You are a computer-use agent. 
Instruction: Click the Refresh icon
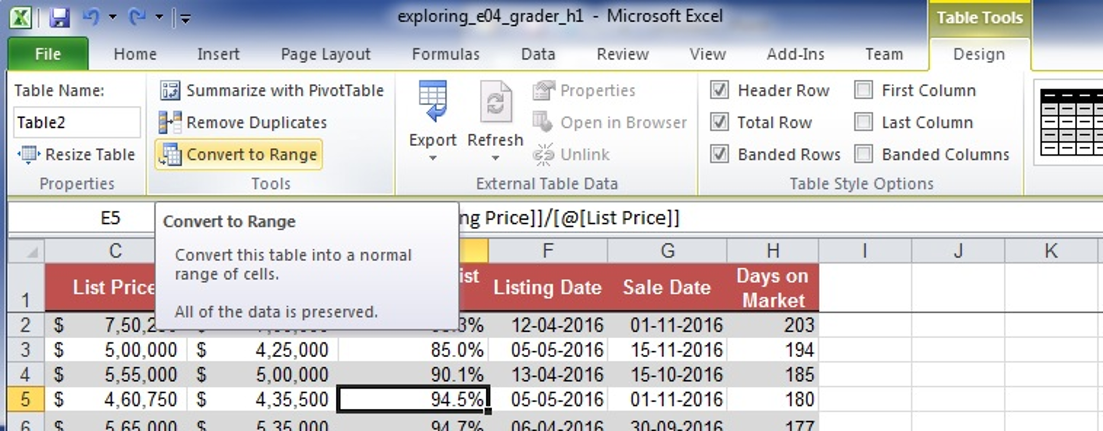point(496,102)
